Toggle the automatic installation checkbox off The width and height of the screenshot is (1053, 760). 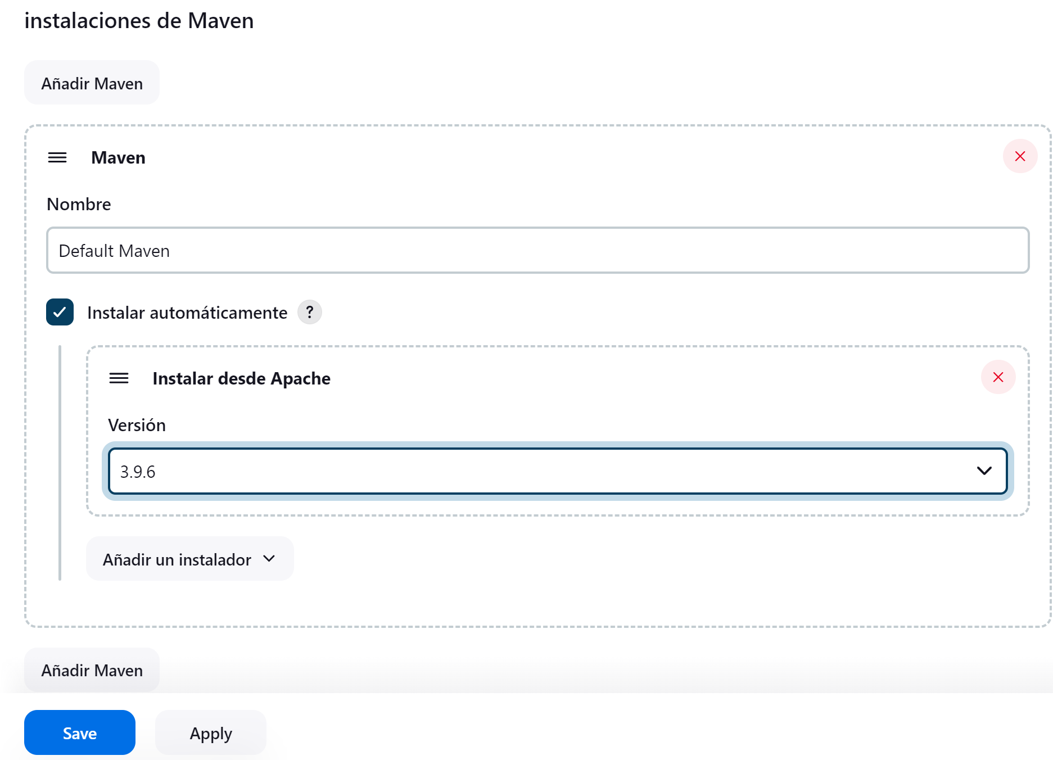60,312
